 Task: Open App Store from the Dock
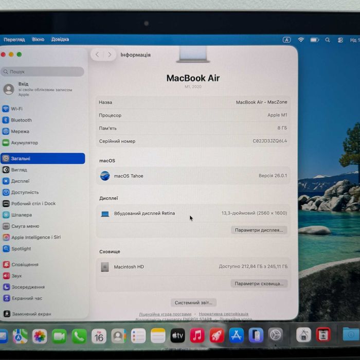click(236, 335)
